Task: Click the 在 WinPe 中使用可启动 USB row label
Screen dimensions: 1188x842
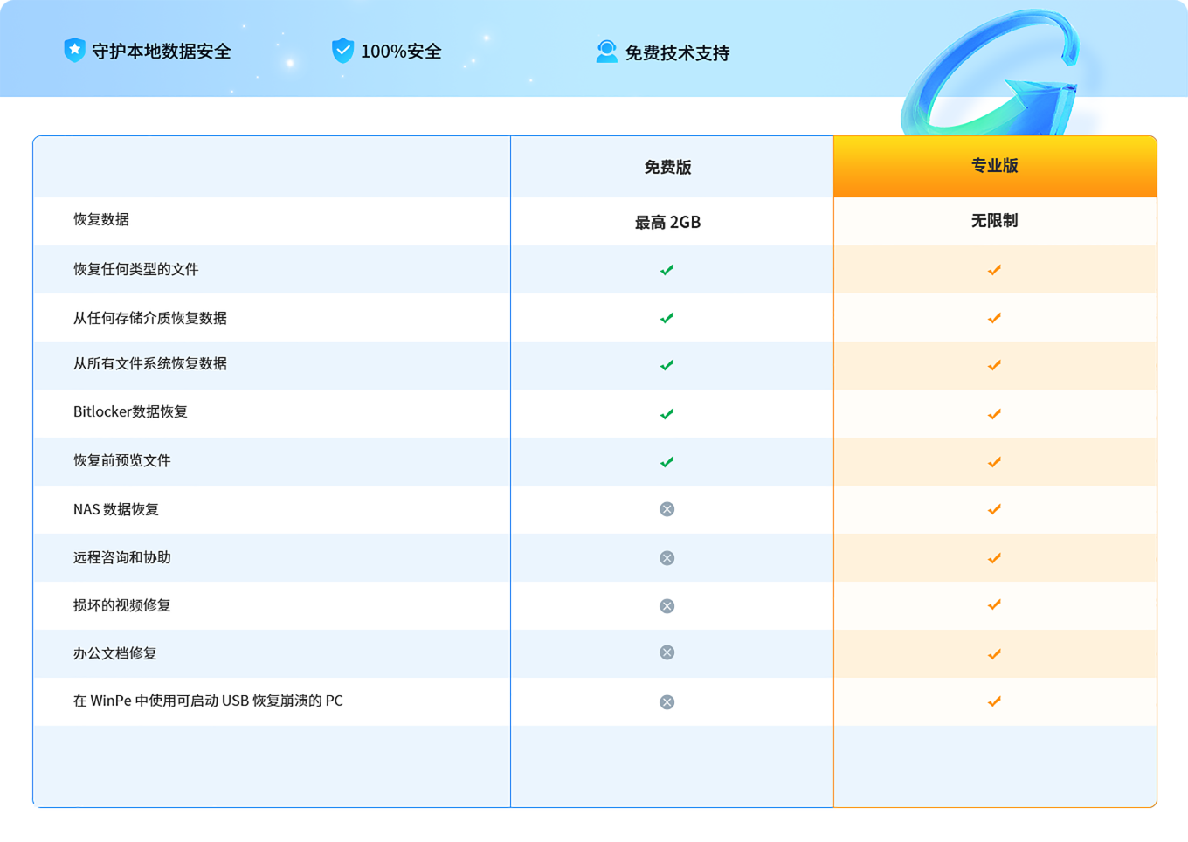Action: point(208,701)
